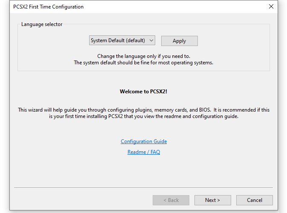Cancel the first time configuration wizard
Viewport: 287px width, 213px height.
[x=255, y=200]
